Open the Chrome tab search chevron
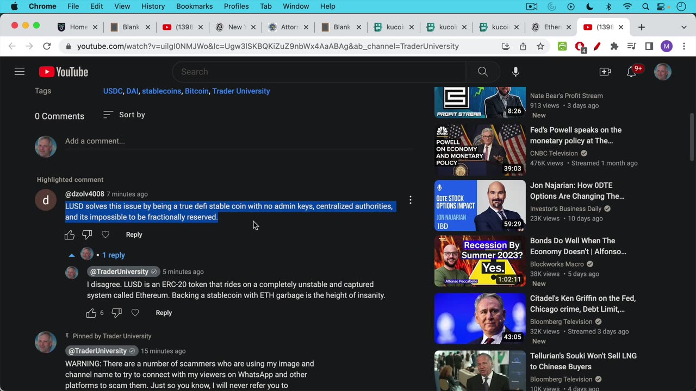The width and height of the screenshot is (696, 391). tap(683, 27)
